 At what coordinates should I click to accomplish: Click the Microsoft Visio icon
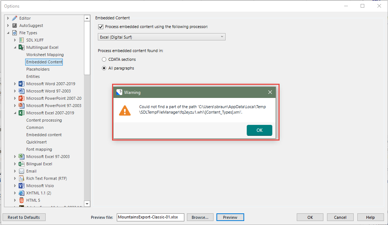[22, 186]
